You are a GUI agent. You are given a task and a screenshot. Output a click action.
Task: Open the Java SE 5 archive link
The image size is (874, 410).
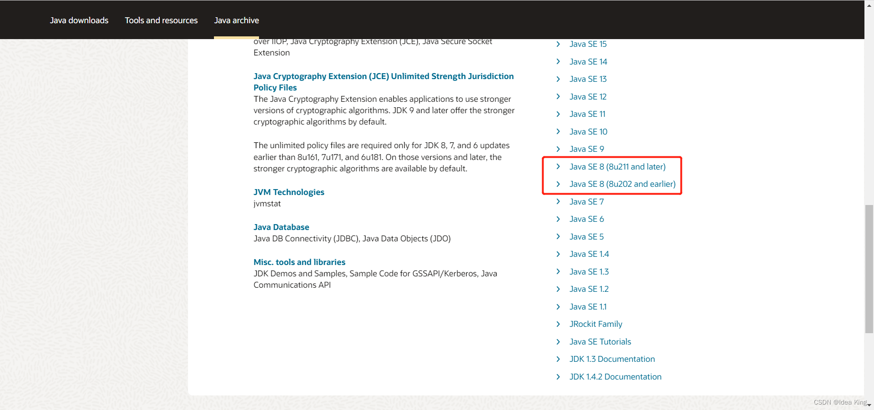586,237
